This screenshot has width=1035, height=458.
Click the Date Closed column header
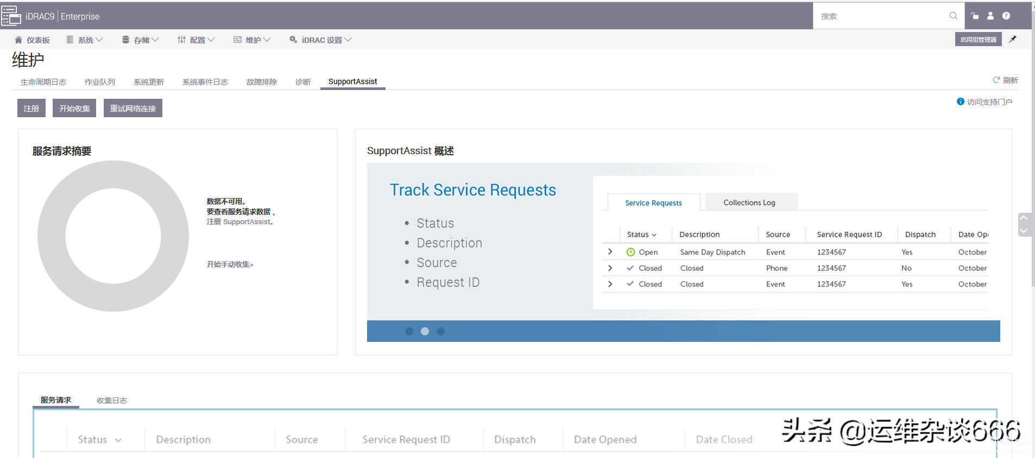724,440
